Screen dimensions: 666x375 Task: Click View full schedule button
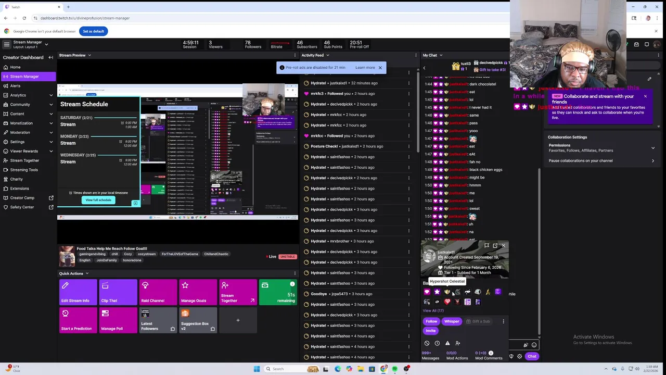98,200
